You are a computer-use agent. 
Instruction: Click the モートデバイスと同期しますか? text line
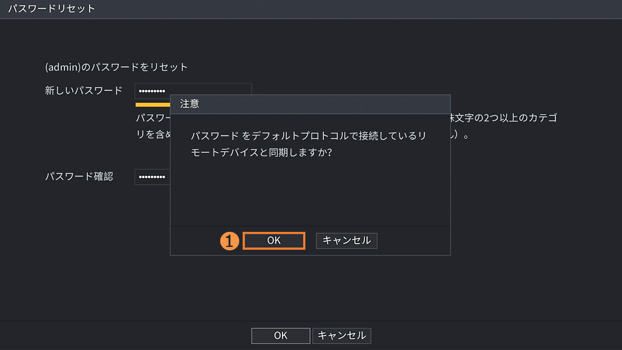coord(261,152)
